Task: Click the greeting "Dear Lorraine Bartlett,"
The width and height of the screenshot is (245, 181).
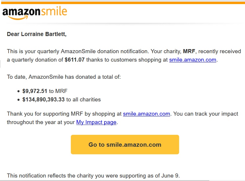Action: pos(37,34)
